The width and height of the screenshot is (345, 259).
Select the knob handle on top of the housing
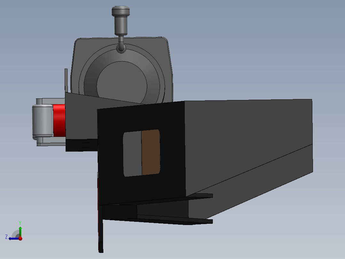pyautogui.click(x=121, y=21)
